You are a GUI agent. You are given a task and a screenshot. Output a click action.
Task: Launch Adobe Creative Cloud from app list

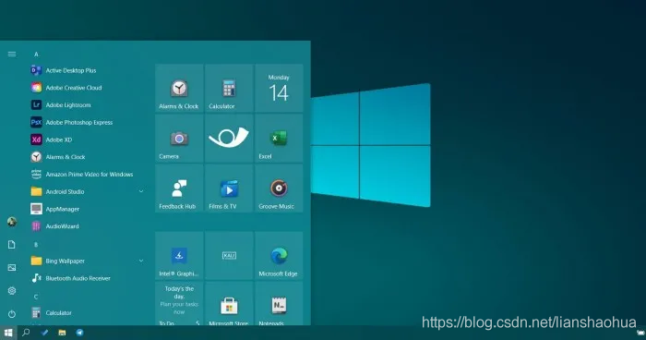88,88
